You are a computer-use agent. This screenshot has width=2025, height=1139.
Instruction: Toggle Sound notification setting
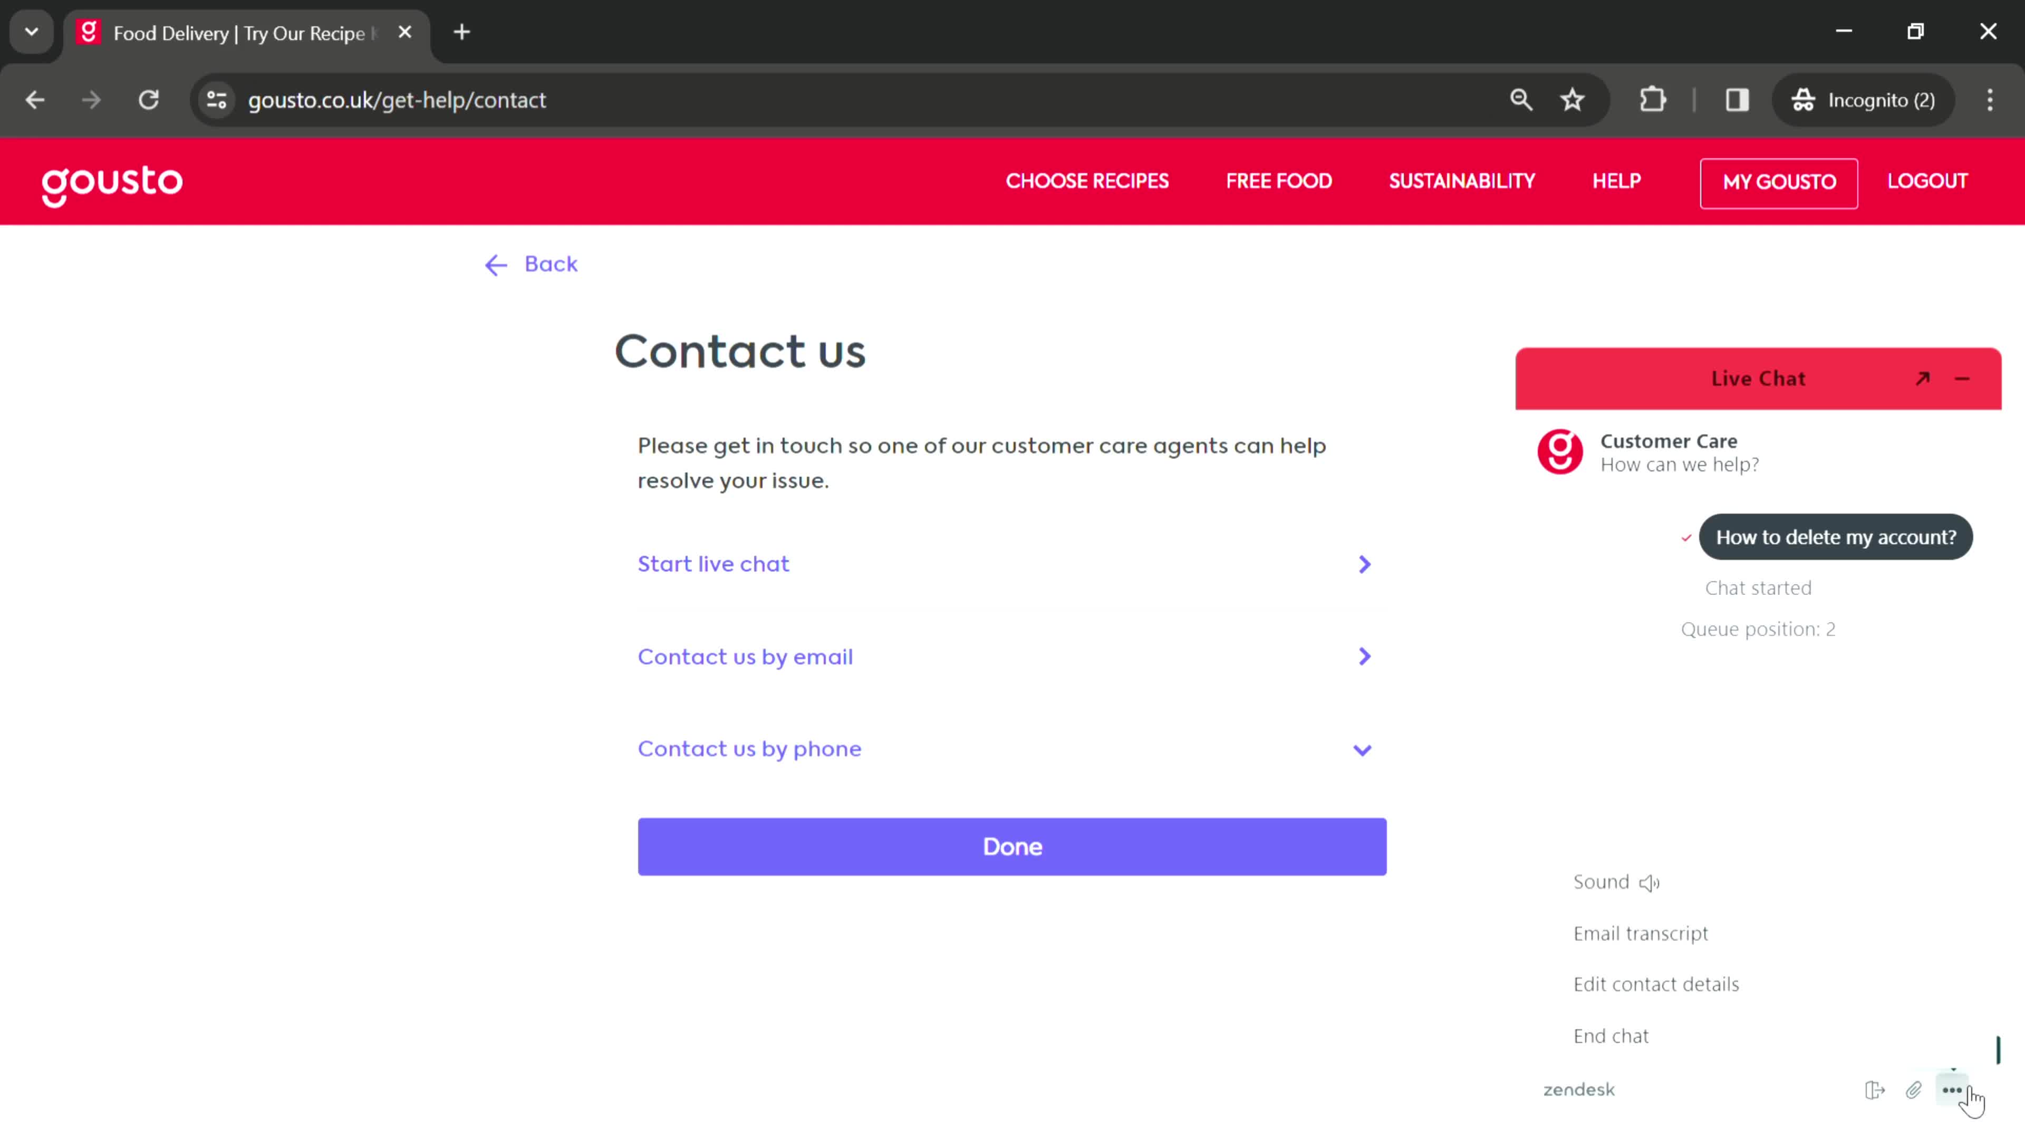[x=1616, y=882]
